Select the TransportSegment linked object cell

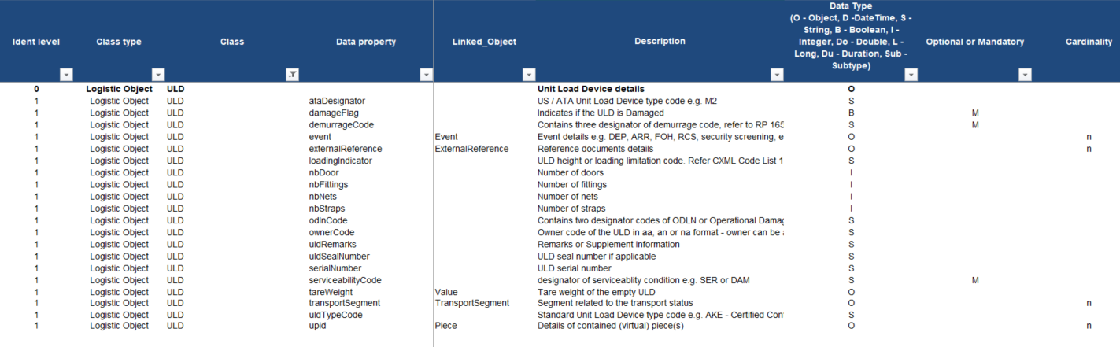(472, 303)
